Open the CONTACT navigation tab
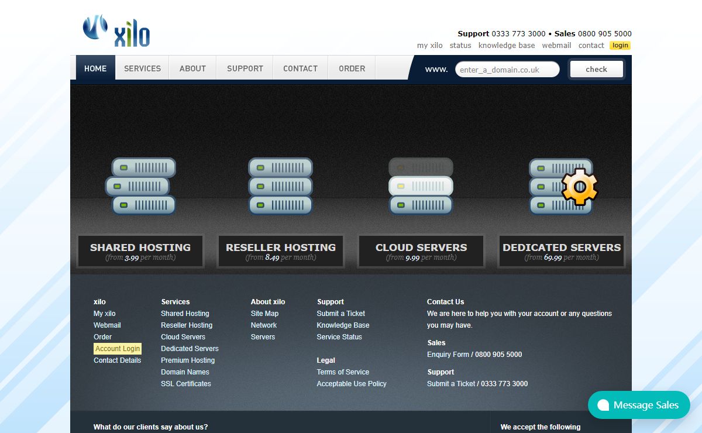702x433 pixels. click(x=300, y=68)
